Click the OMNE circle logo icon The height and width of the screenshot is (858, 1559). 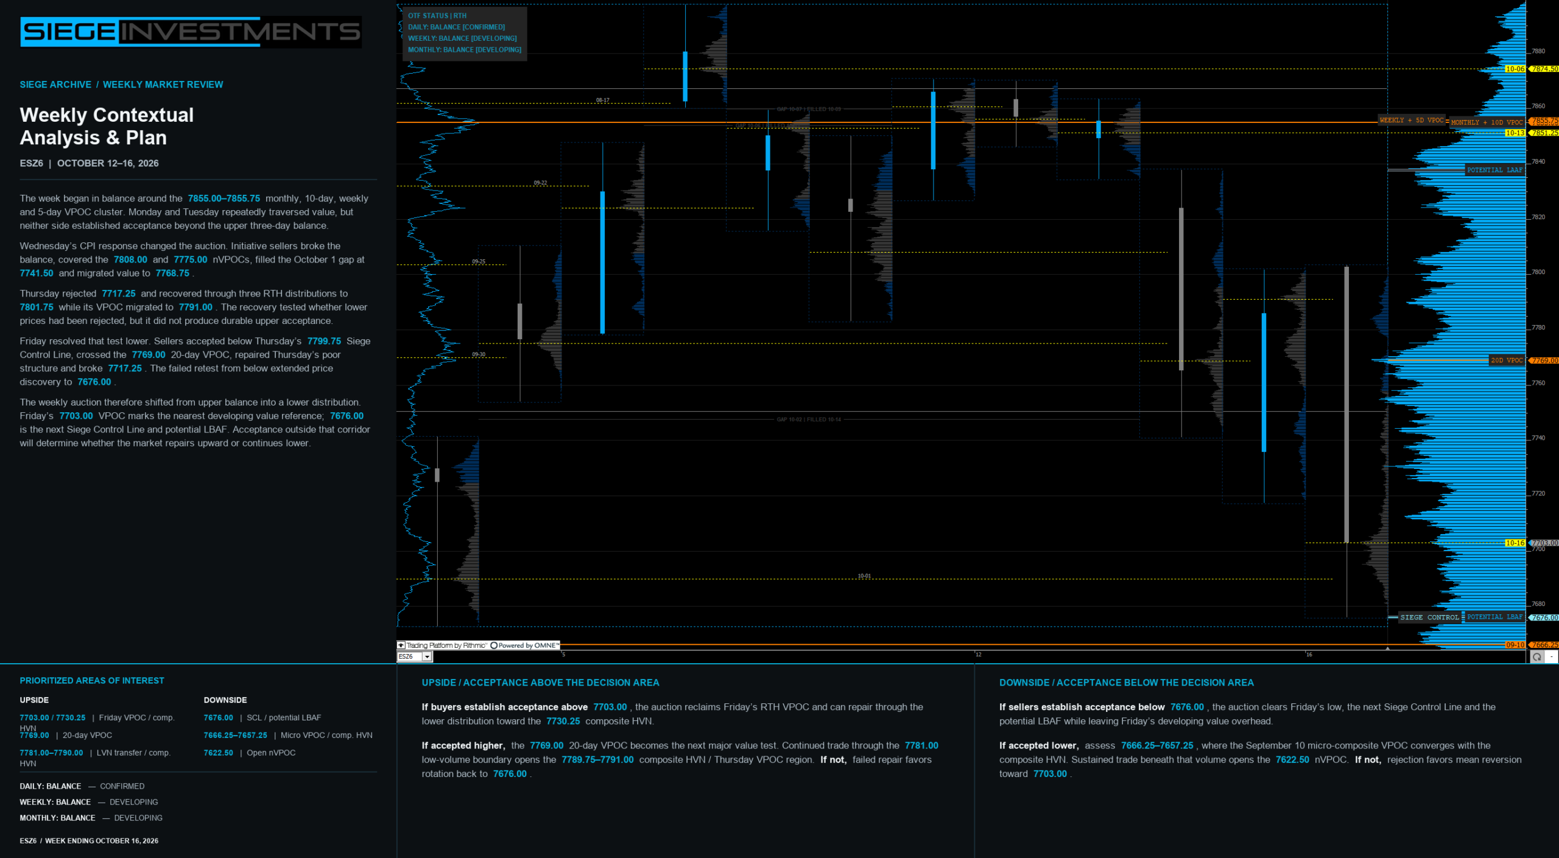pos(494,645)
